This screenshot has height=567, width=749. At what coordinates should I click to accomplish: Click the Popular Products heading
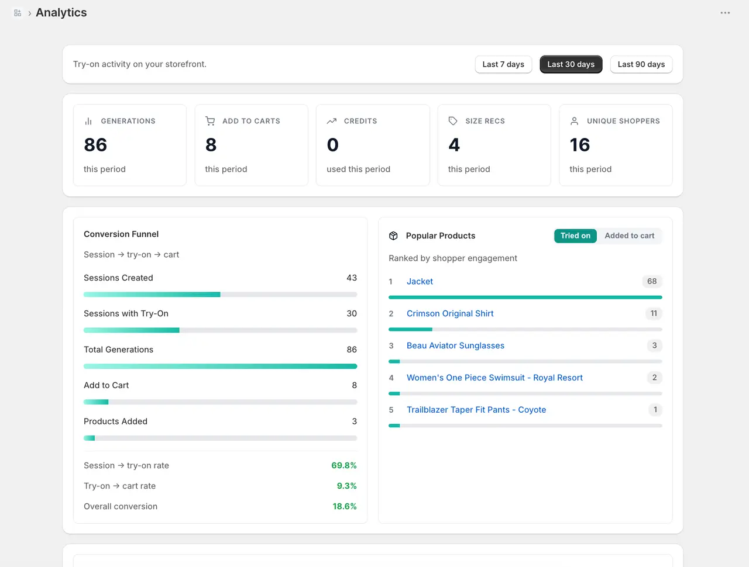click(x=441, y=236)
